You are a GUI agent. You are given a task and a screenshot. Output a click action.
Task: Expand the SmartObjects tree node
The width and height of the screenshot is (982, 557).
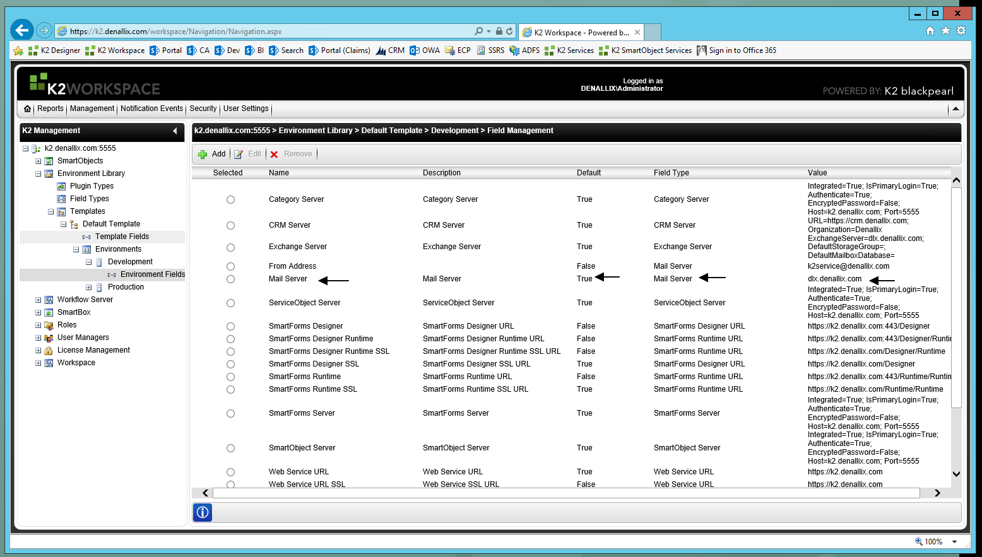click(38, 161)
